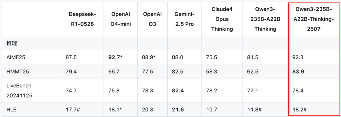341x117 pixels.
Task: Select the 推理 section row label
Action: 12,43
